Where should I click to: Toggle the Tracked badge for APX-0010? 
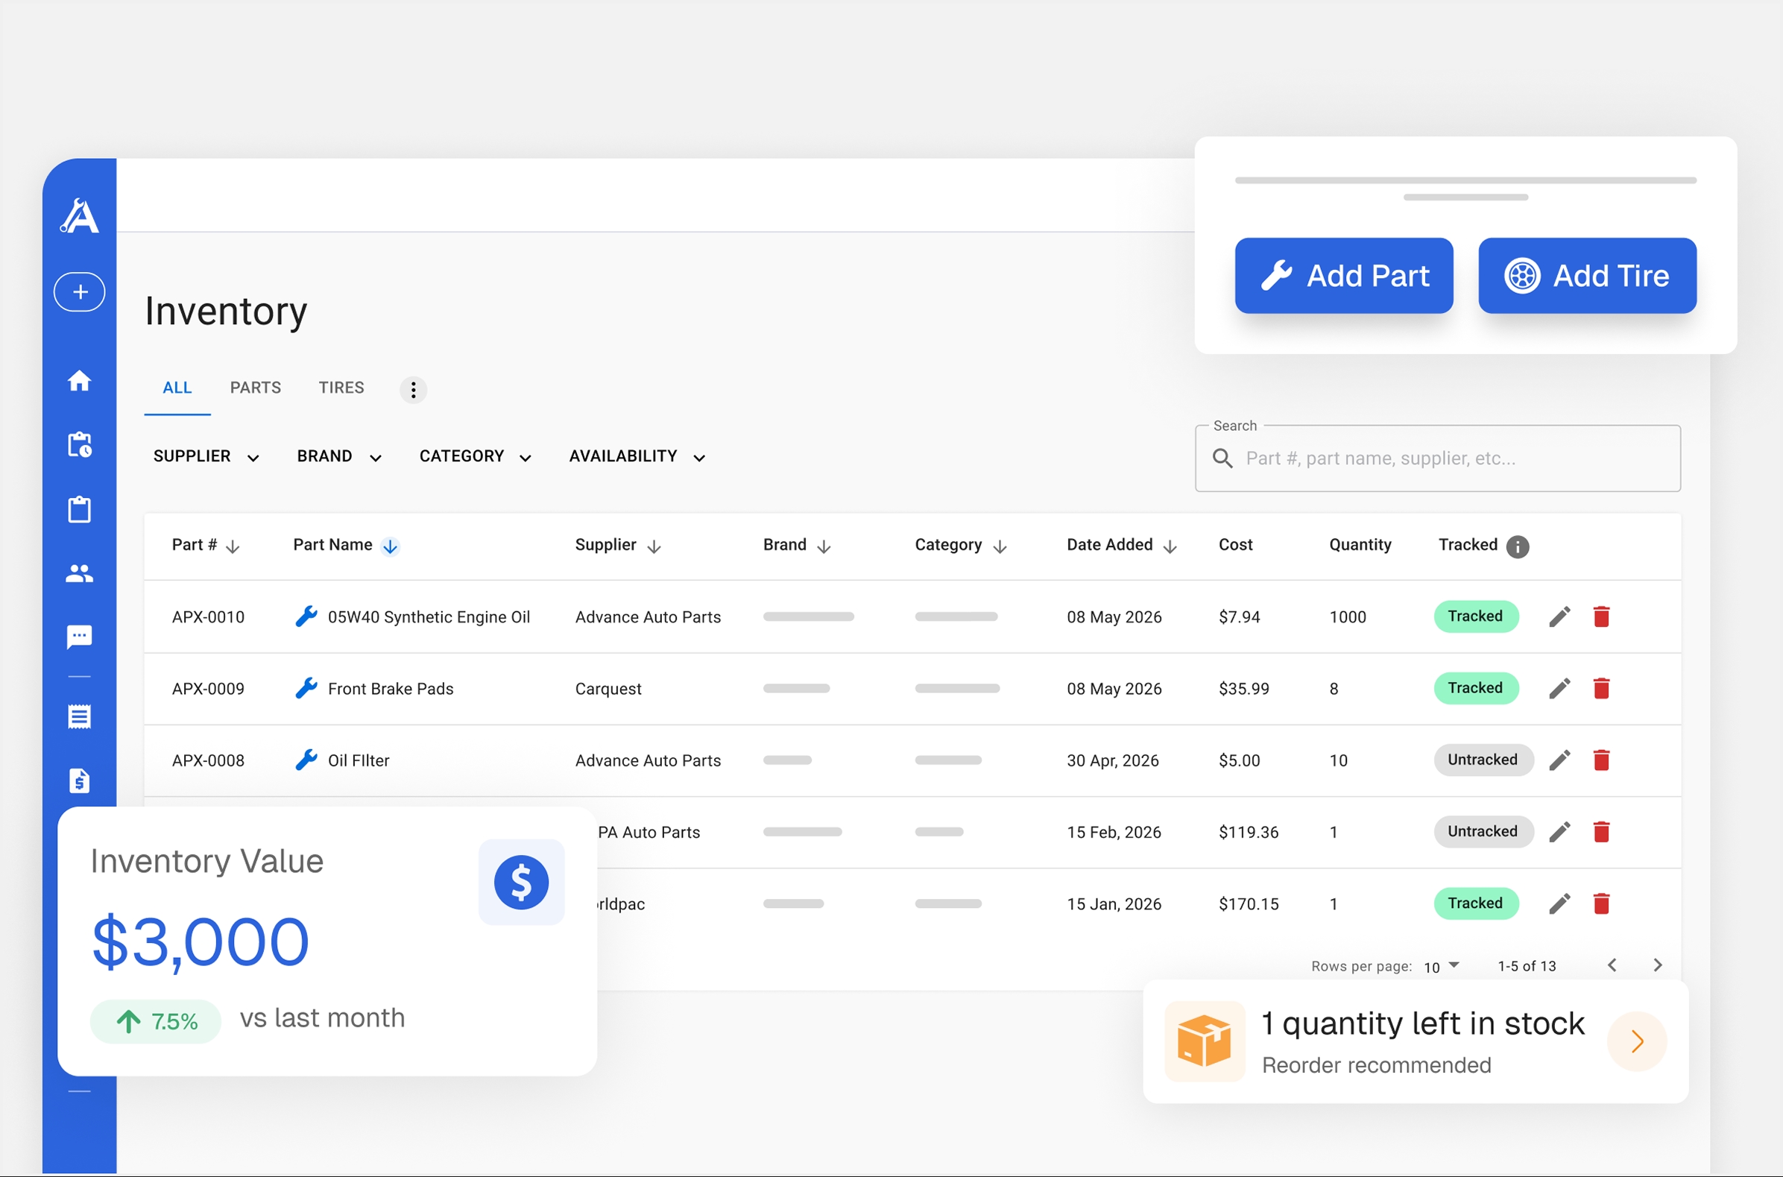pyautogui.click(x=1476, y=616)
